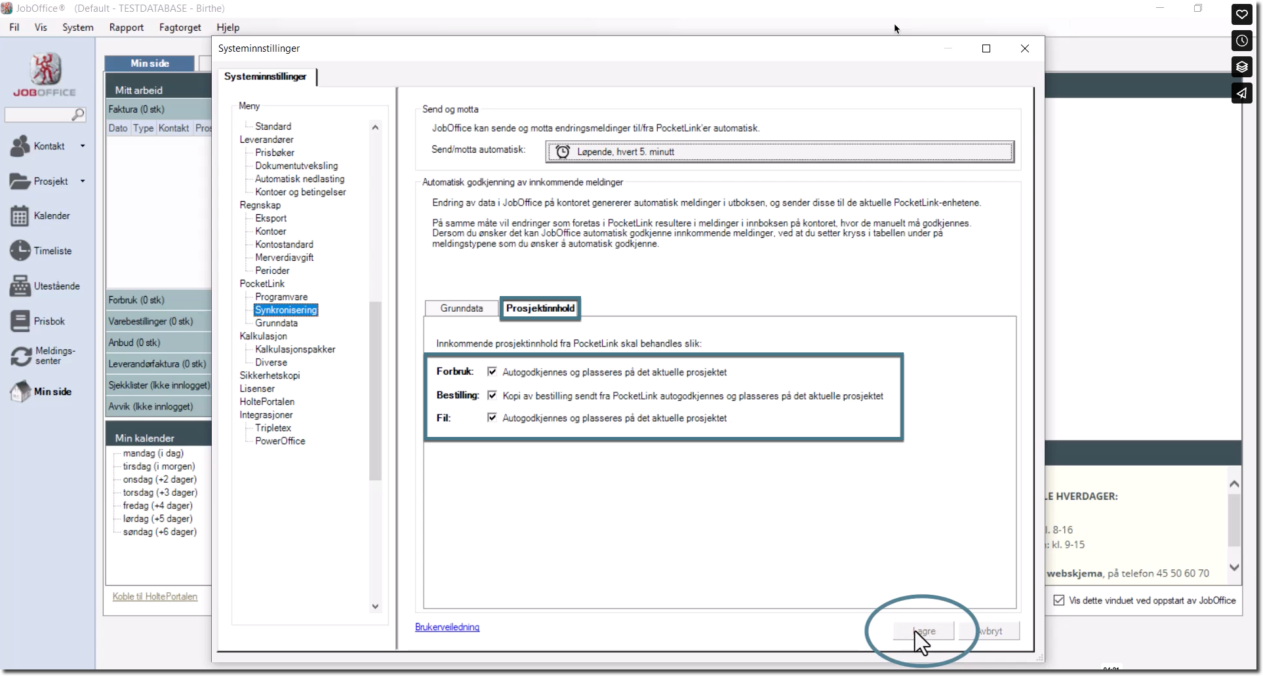
Task: Open the Prisbok book icon
Action: pos(20,321)
